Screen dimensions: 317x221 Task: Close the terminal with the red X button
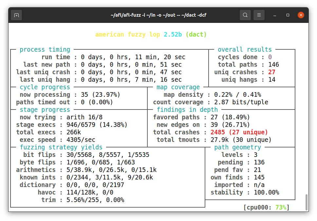[x=301, y=15]
